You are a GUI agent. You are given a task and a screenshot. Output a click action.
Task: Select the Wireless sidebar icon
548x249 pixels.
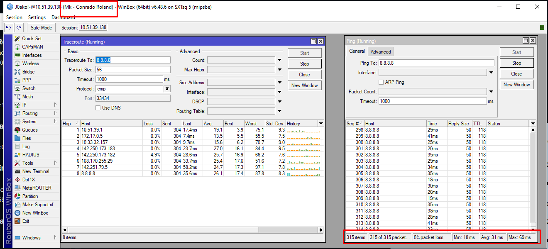[17, 63]
